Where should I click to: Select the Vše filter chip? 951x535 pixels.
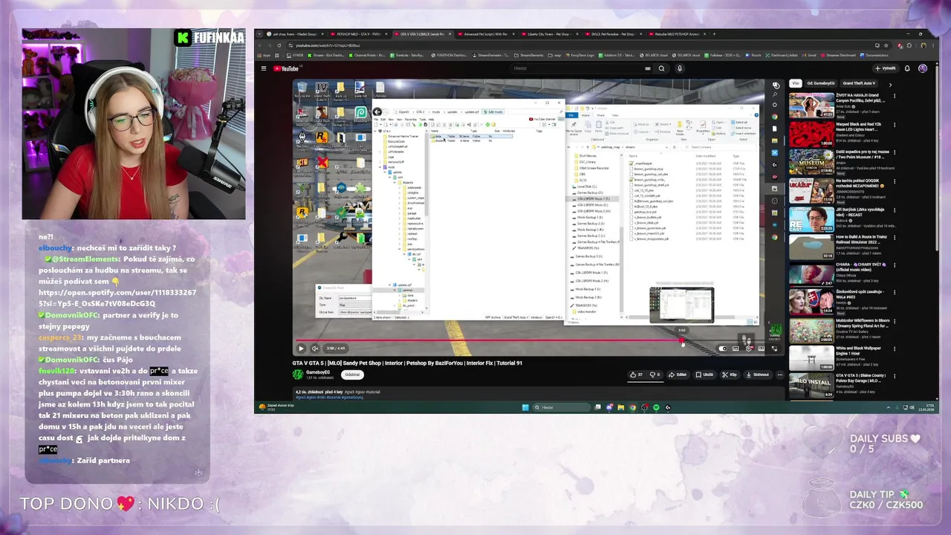(x=796, y=83)
